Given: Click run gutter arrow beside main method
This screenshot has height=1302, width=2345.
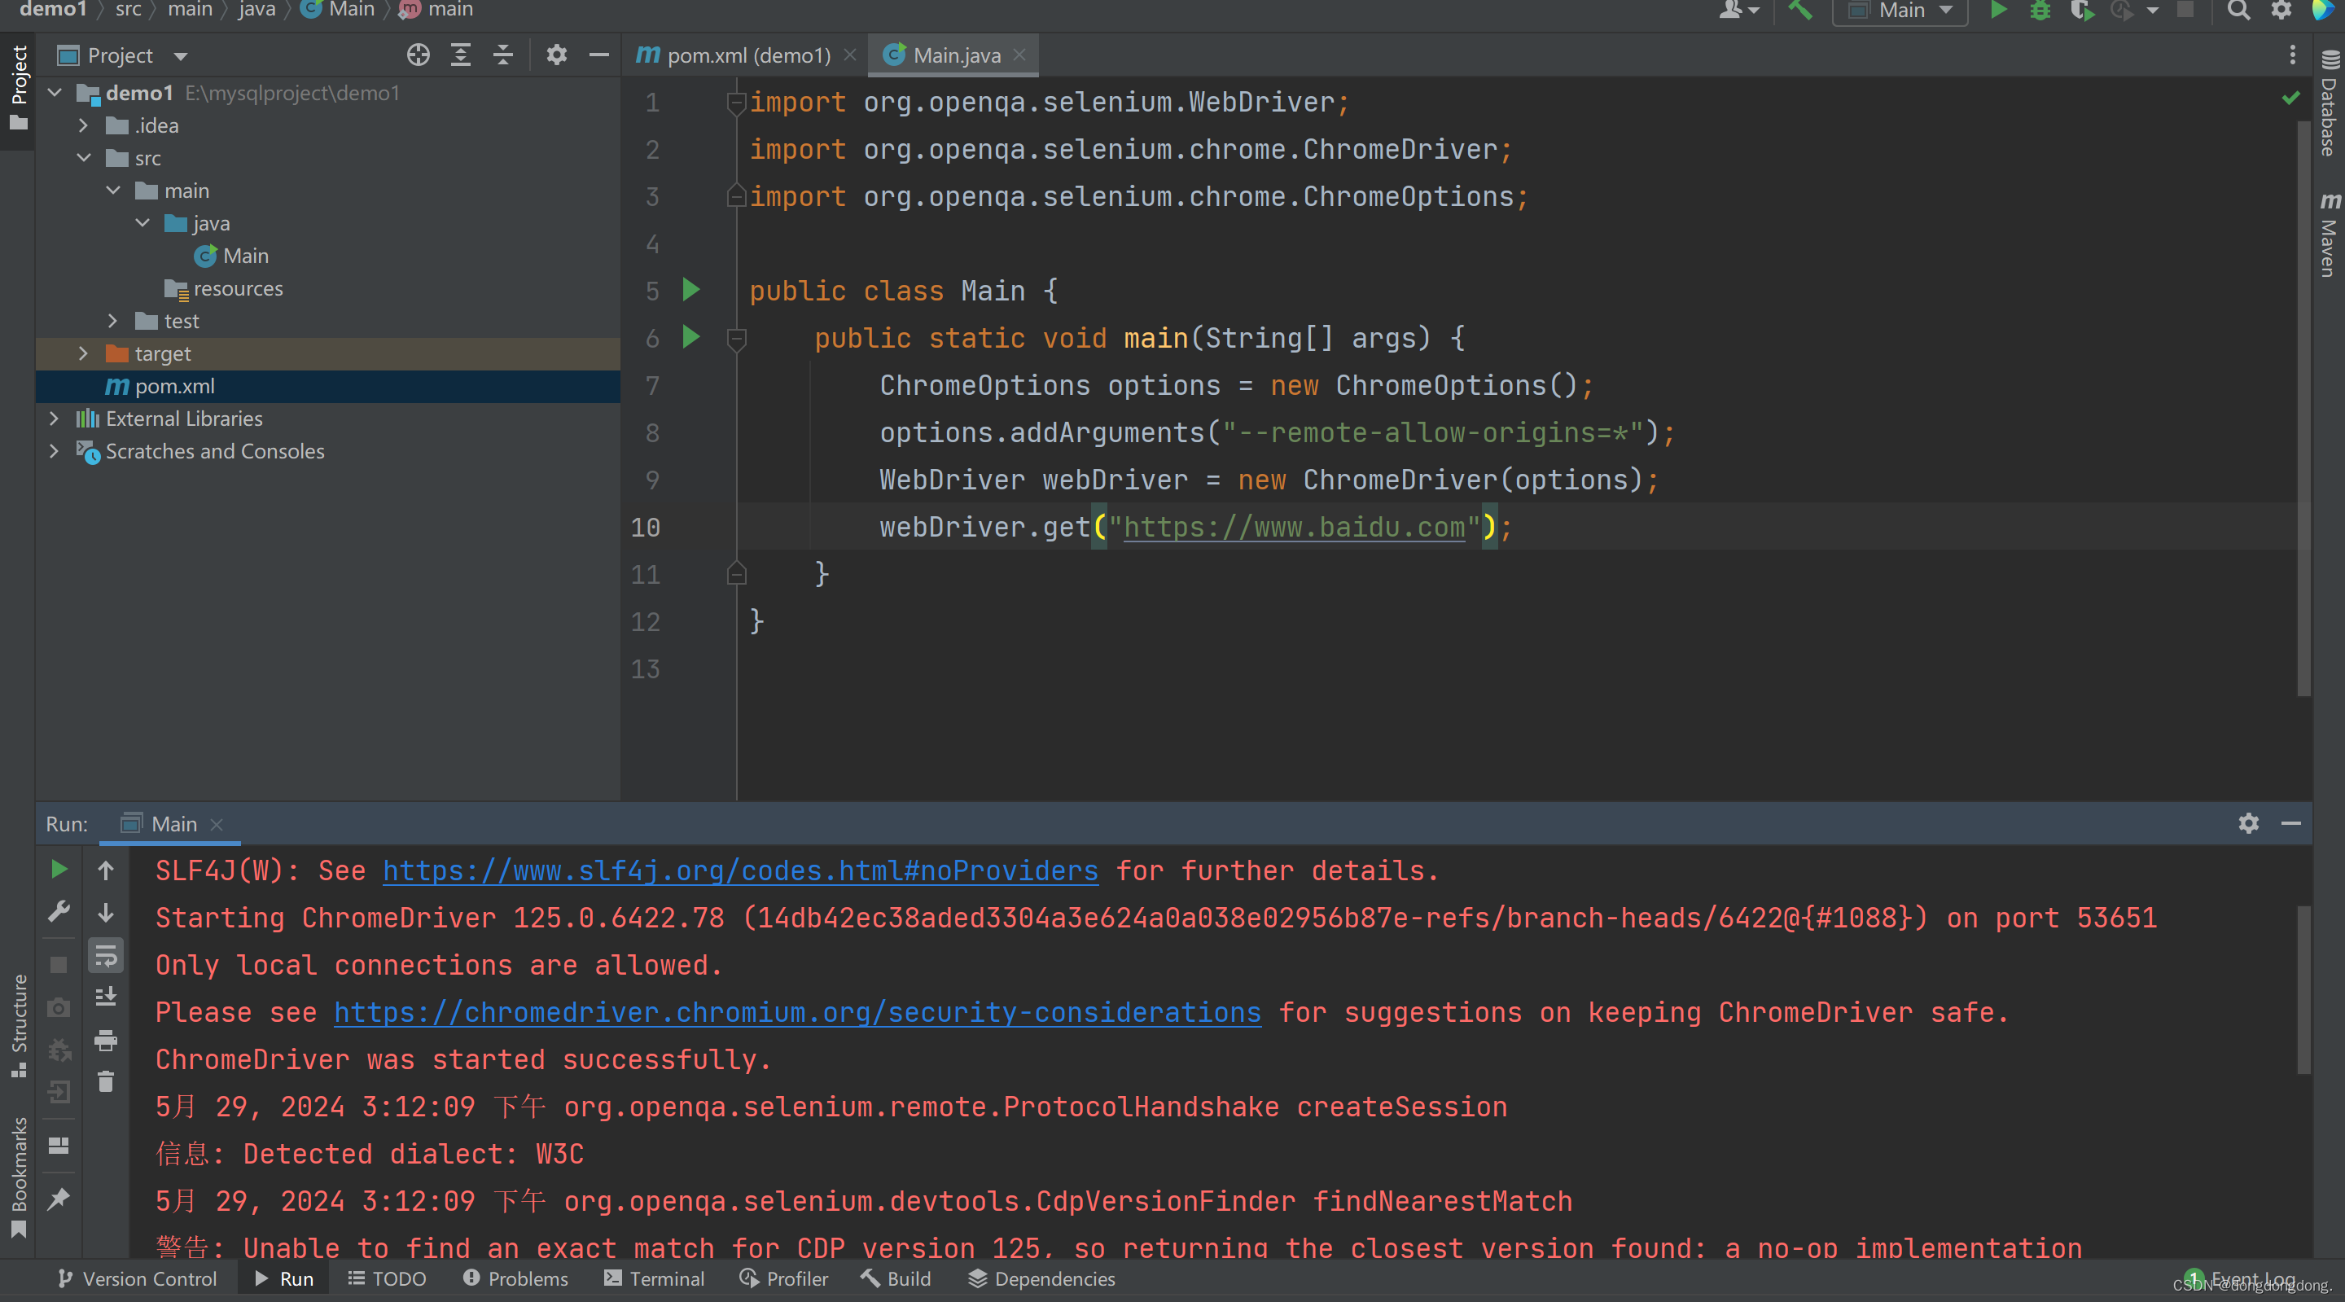Looking at the screenshot, I should click(x=691, y=338).
